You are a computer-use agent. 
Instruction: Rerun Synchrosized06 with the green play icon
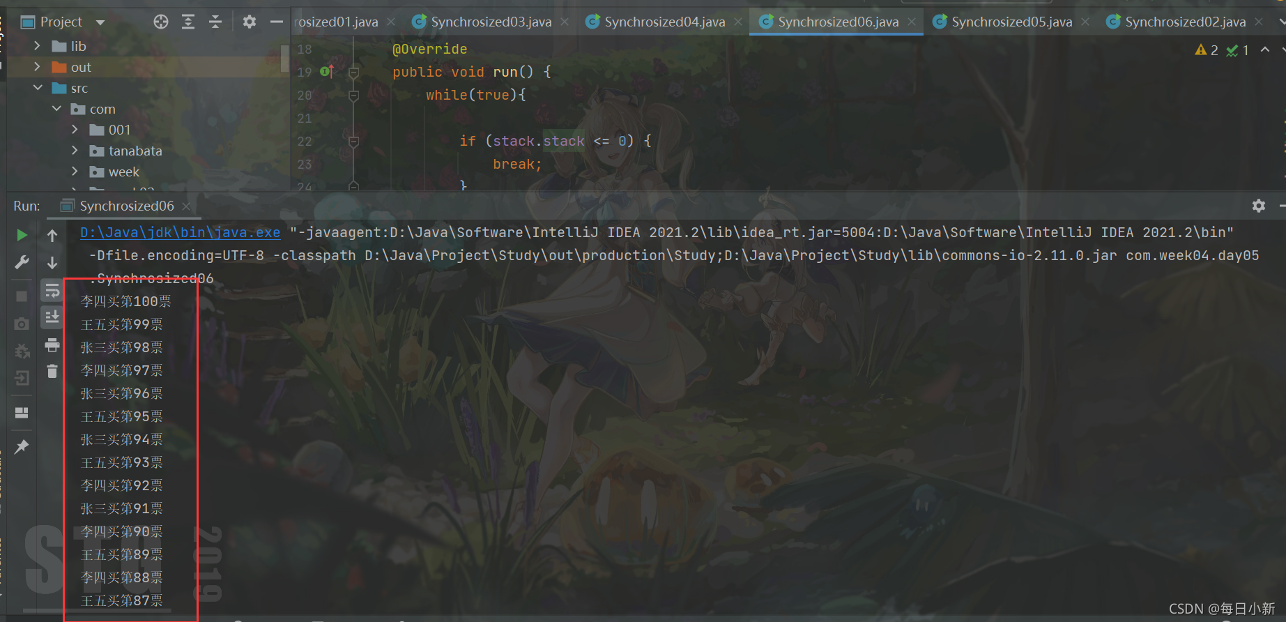pyautogui.click(x=22, y=235)
